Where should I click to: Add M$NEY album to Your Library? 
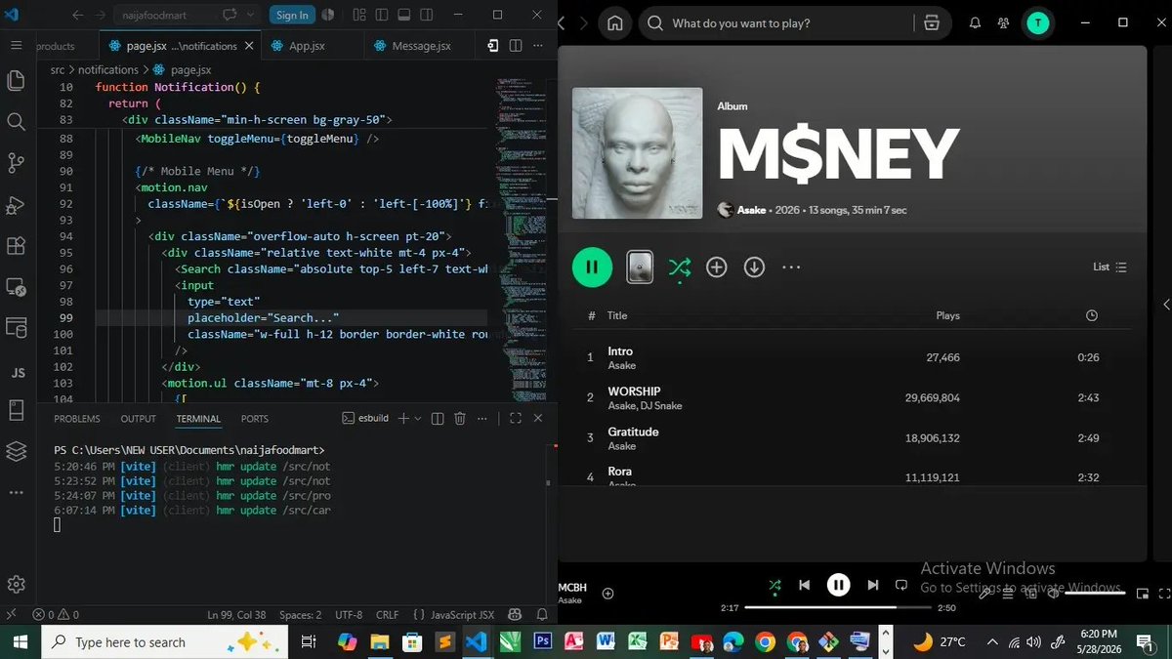(717, 267)
